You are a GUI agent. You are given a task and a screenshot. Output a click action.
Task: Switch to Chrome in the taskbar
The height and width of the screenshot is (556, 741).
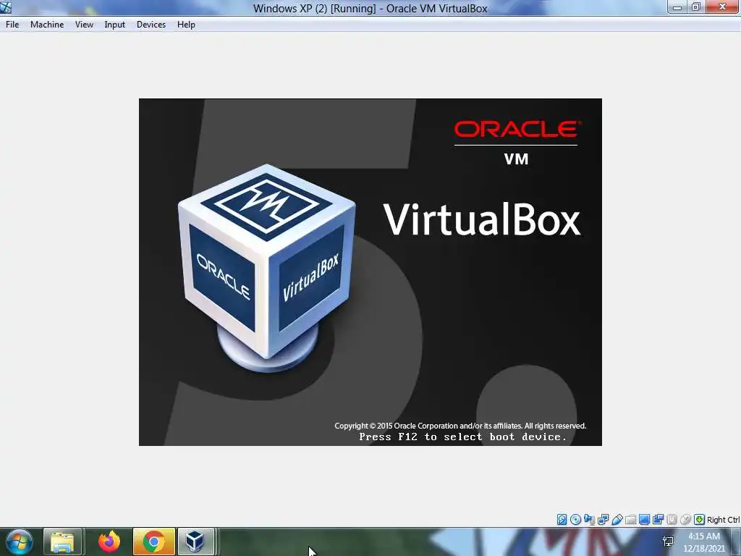[x=154, y=542]
